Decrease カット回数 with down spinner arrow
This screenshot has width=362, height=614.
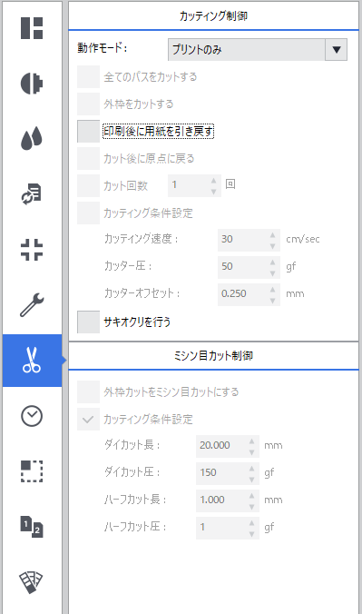pyautogui.click(x=214, y=192)
